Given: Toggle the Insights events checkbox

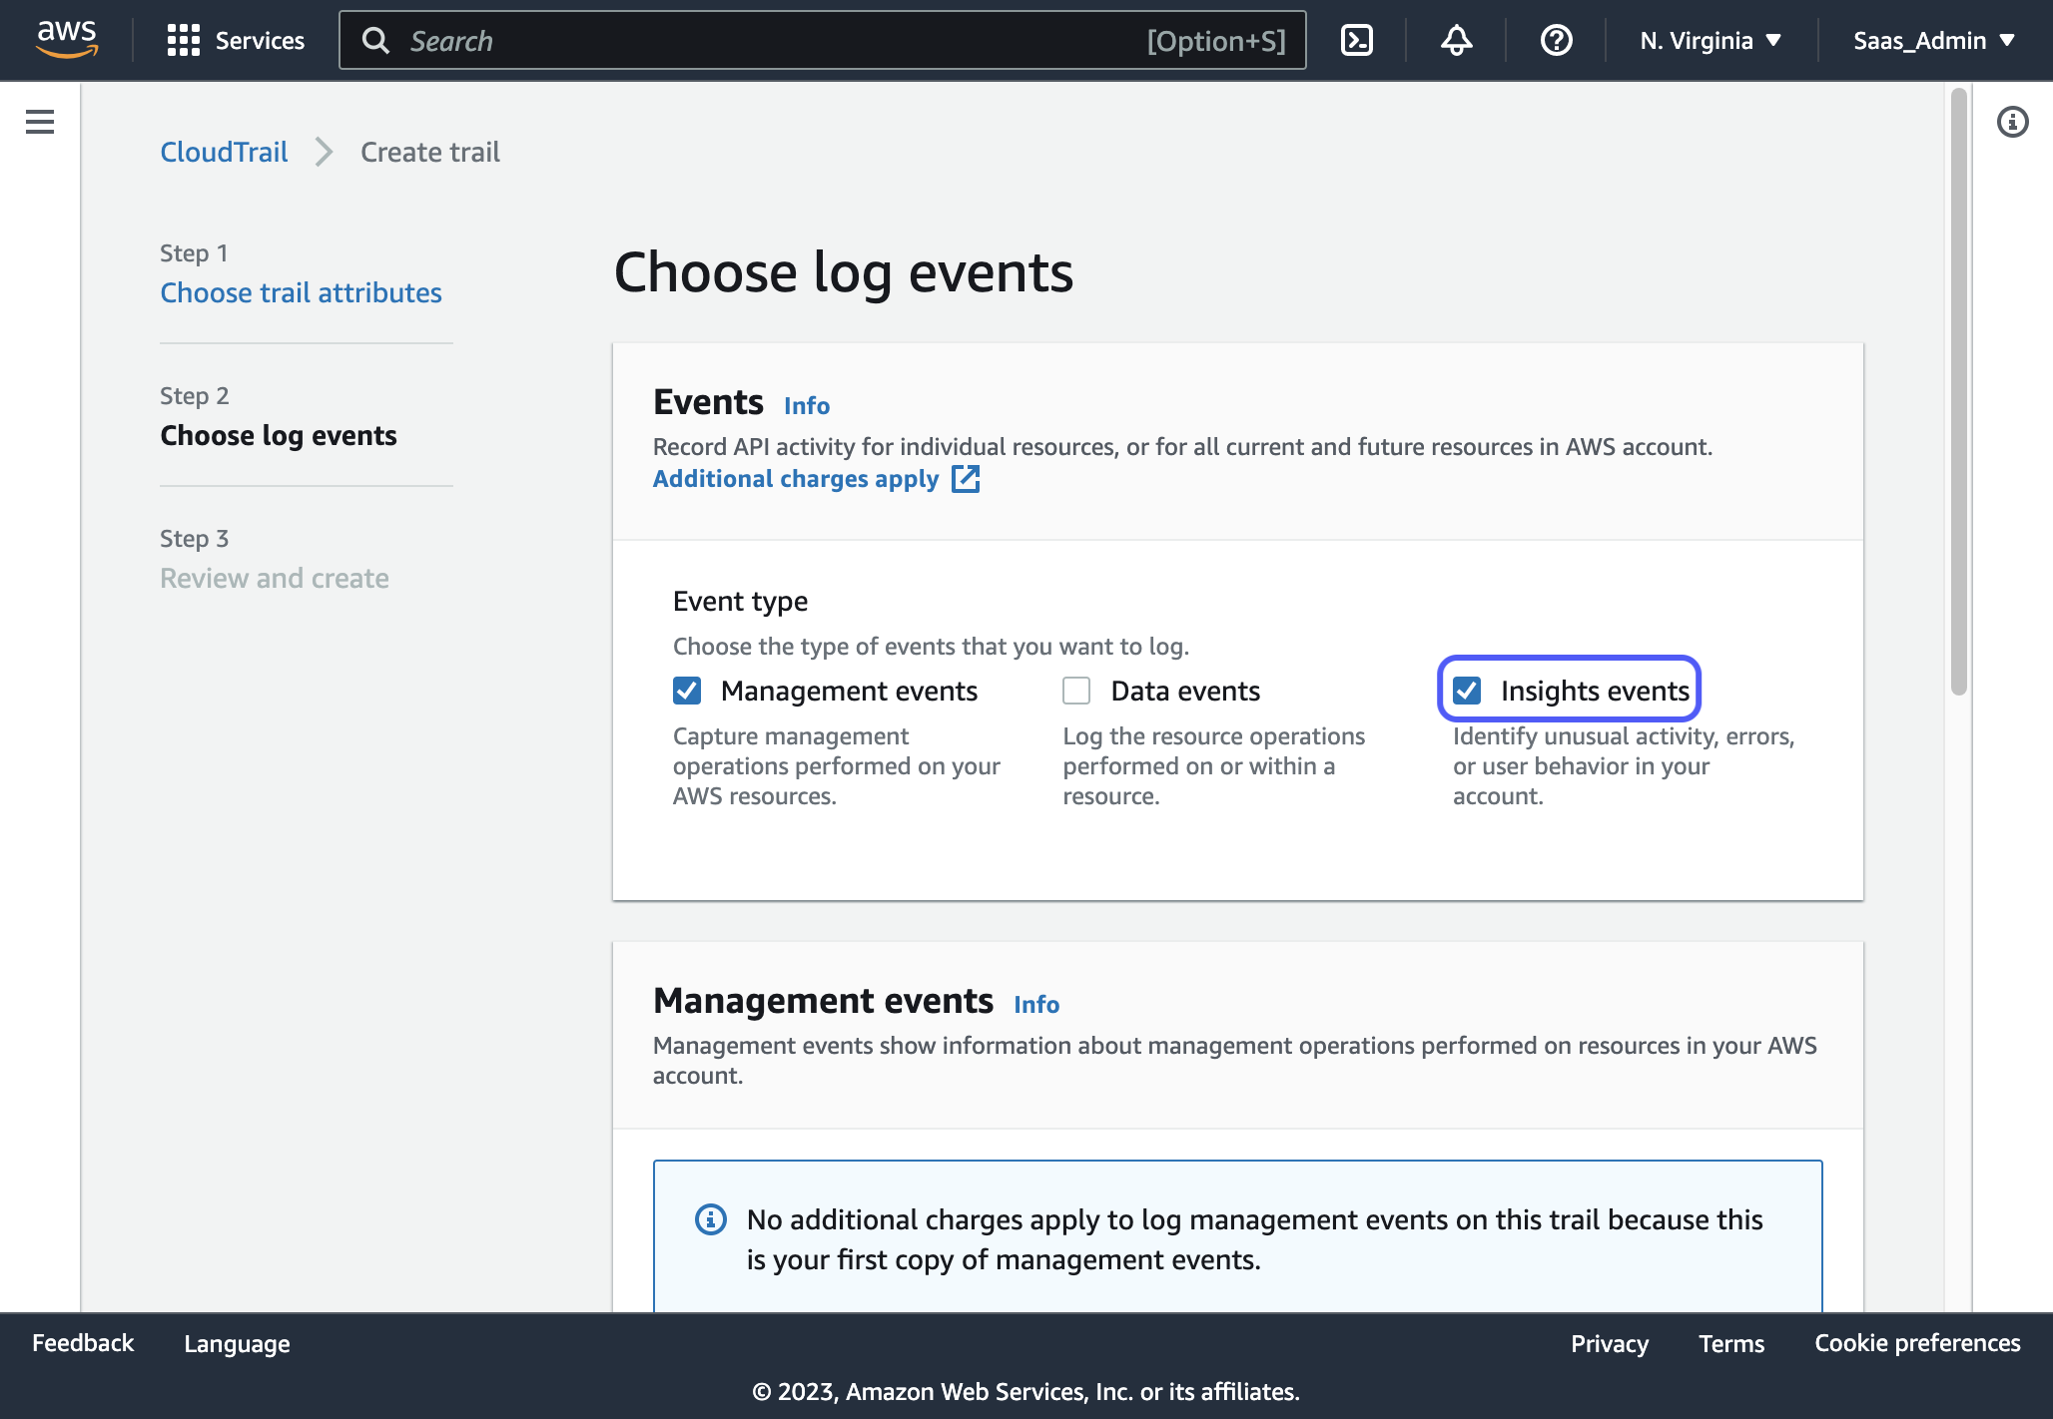Looking at the screenshot, I should 1467,691.
